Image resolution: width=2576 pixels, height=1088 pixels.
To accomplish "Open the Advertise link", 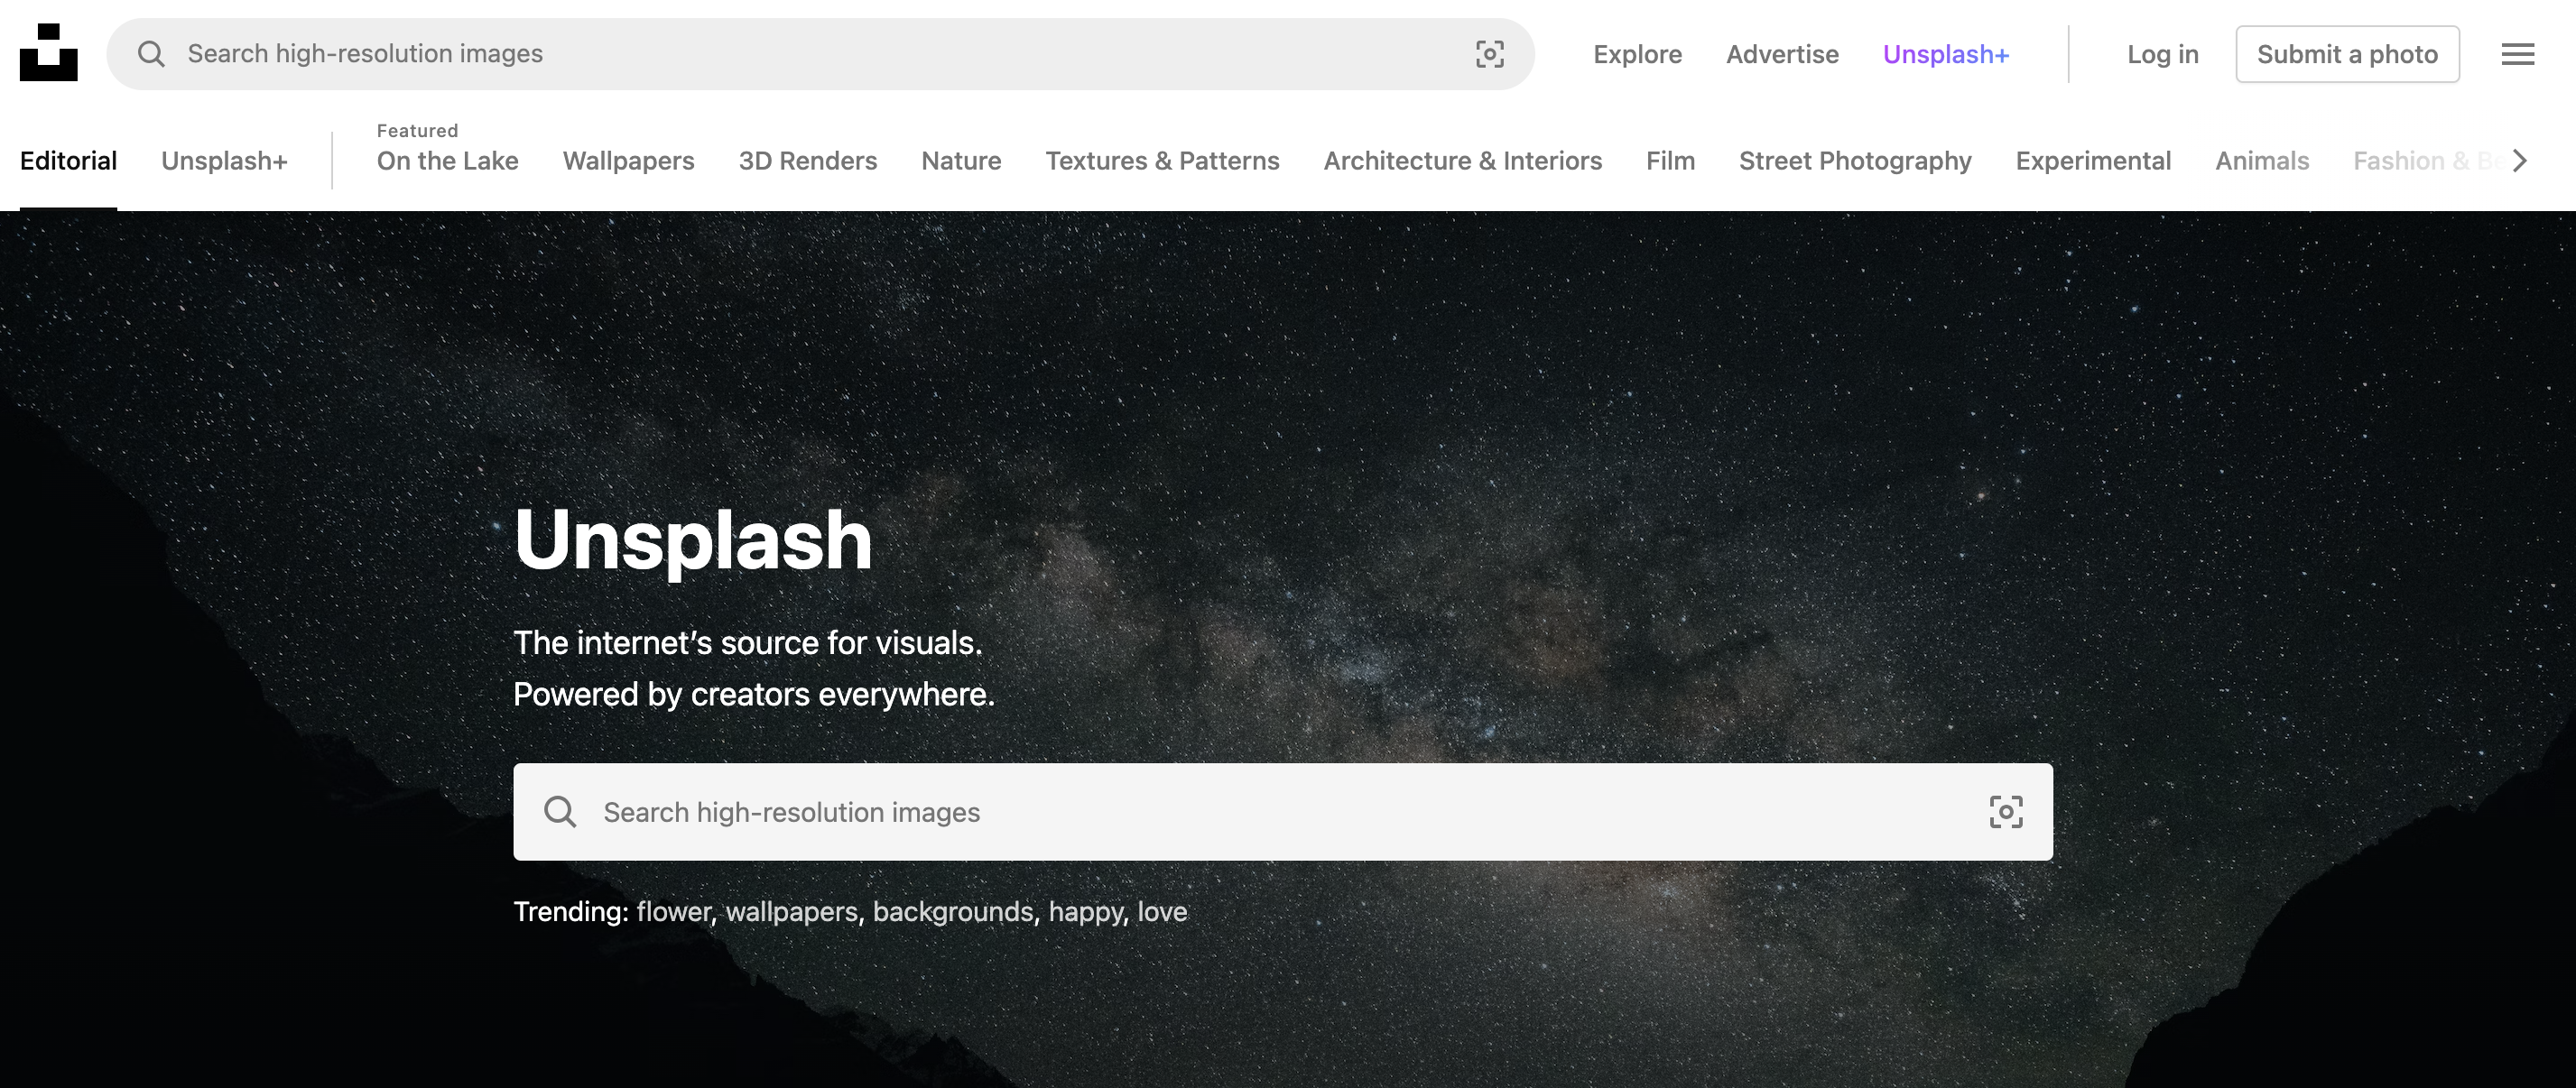I will 1782,54.
